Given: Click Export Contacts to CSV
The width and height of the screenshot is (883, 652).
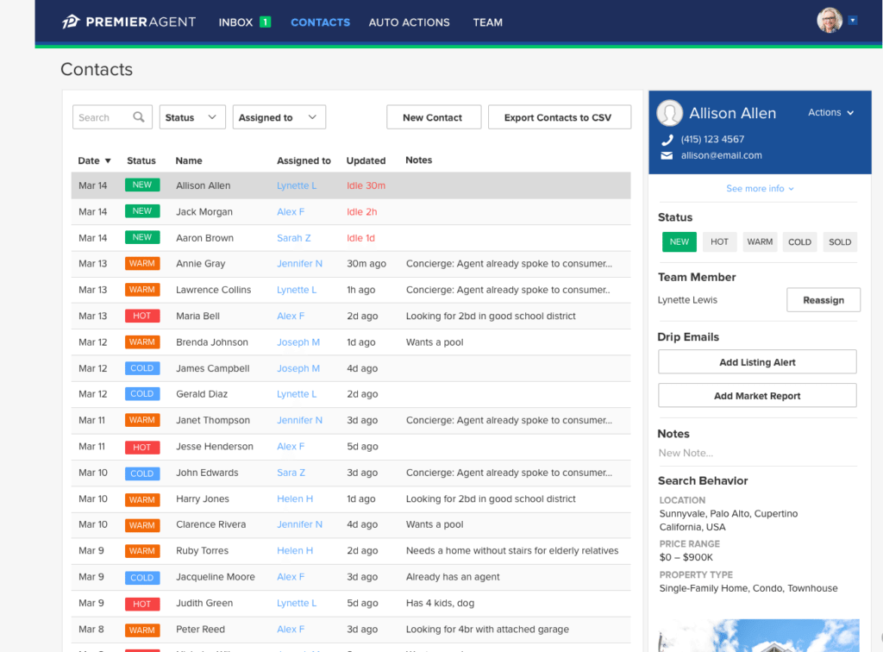Looking at the screenshot, I should point(559,116).
